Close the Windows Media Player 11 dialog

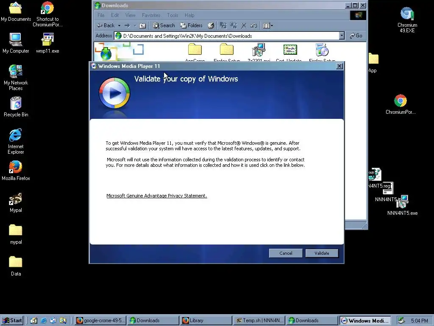[x=339, y=66]
